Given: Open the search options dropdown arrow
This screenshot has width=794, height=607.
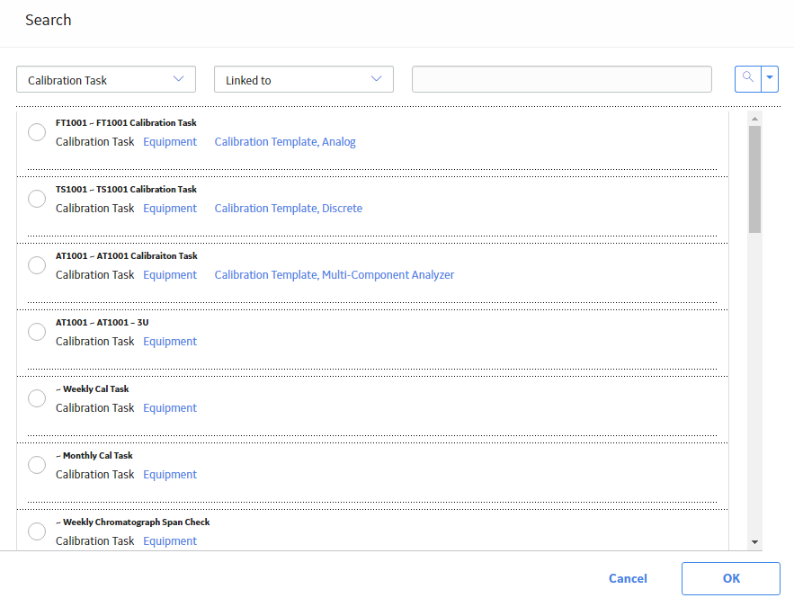Looking at the screenshot, I should point(770,79).
